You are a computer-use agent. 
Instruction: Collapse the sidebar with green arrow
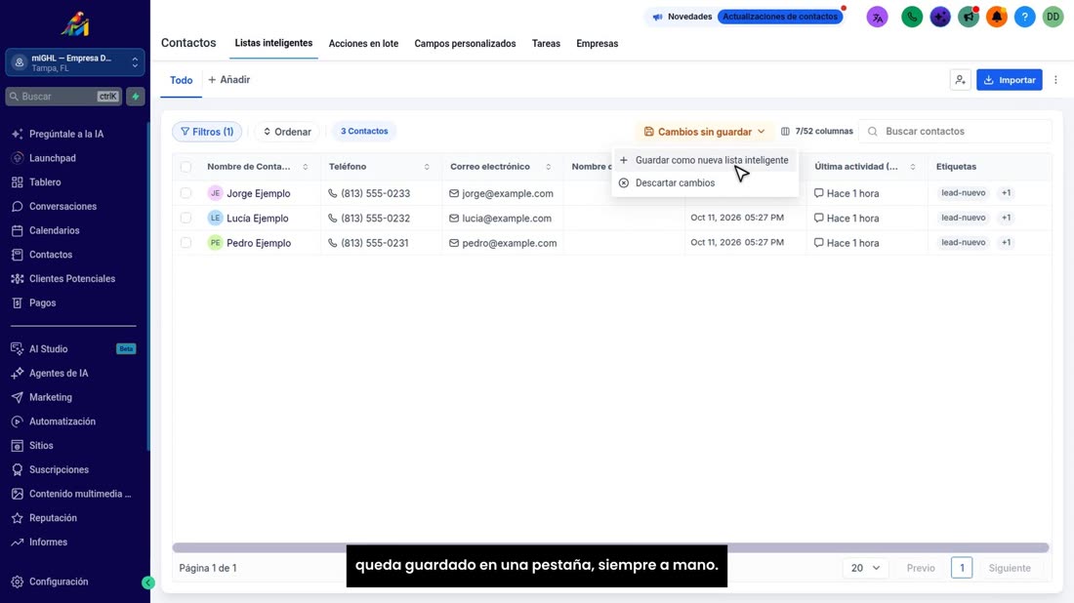(x=148, y=583)
